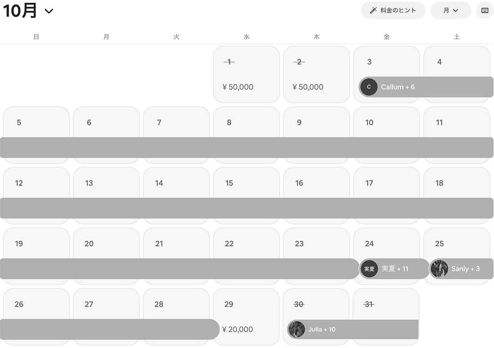Select the October 4 date cell

(x=456, y=62)
